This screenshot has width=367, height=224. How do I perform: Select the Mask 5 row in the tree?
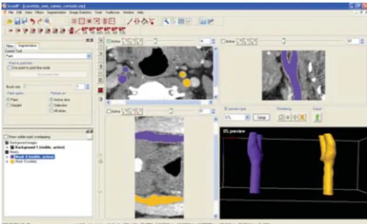(x=26, y=161)
